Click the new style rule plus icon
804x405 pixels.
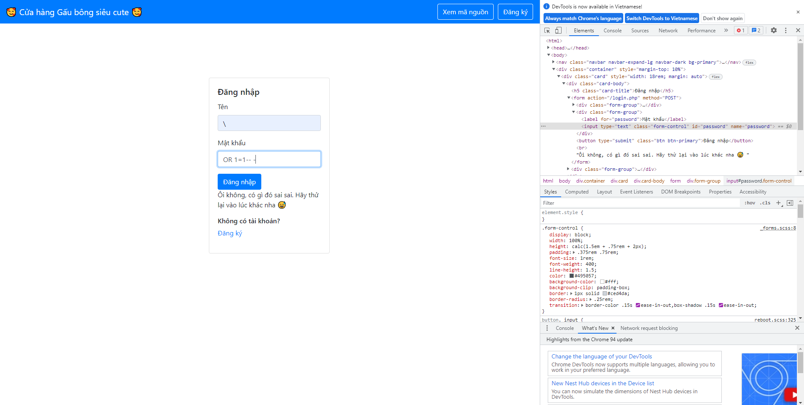coord(778,203)
